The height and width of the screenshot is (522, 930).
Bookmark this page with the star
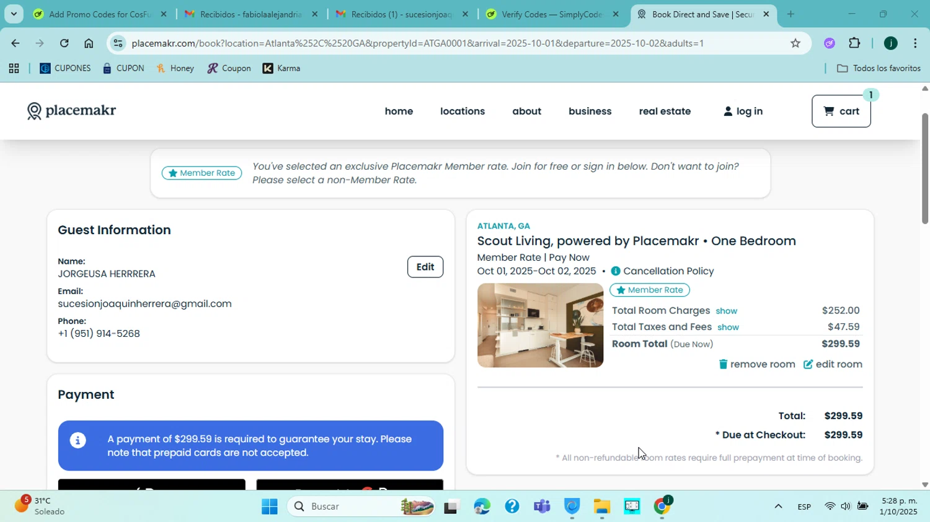(x=795, y=43)
